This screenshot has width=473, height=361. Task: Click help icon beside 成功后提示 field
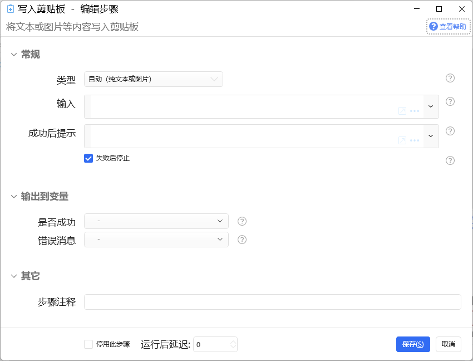(450, 131)
